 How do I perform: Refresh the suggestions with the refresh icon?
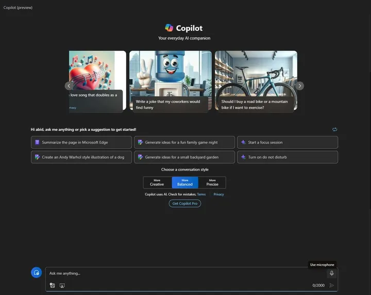(x=334, y=129)
